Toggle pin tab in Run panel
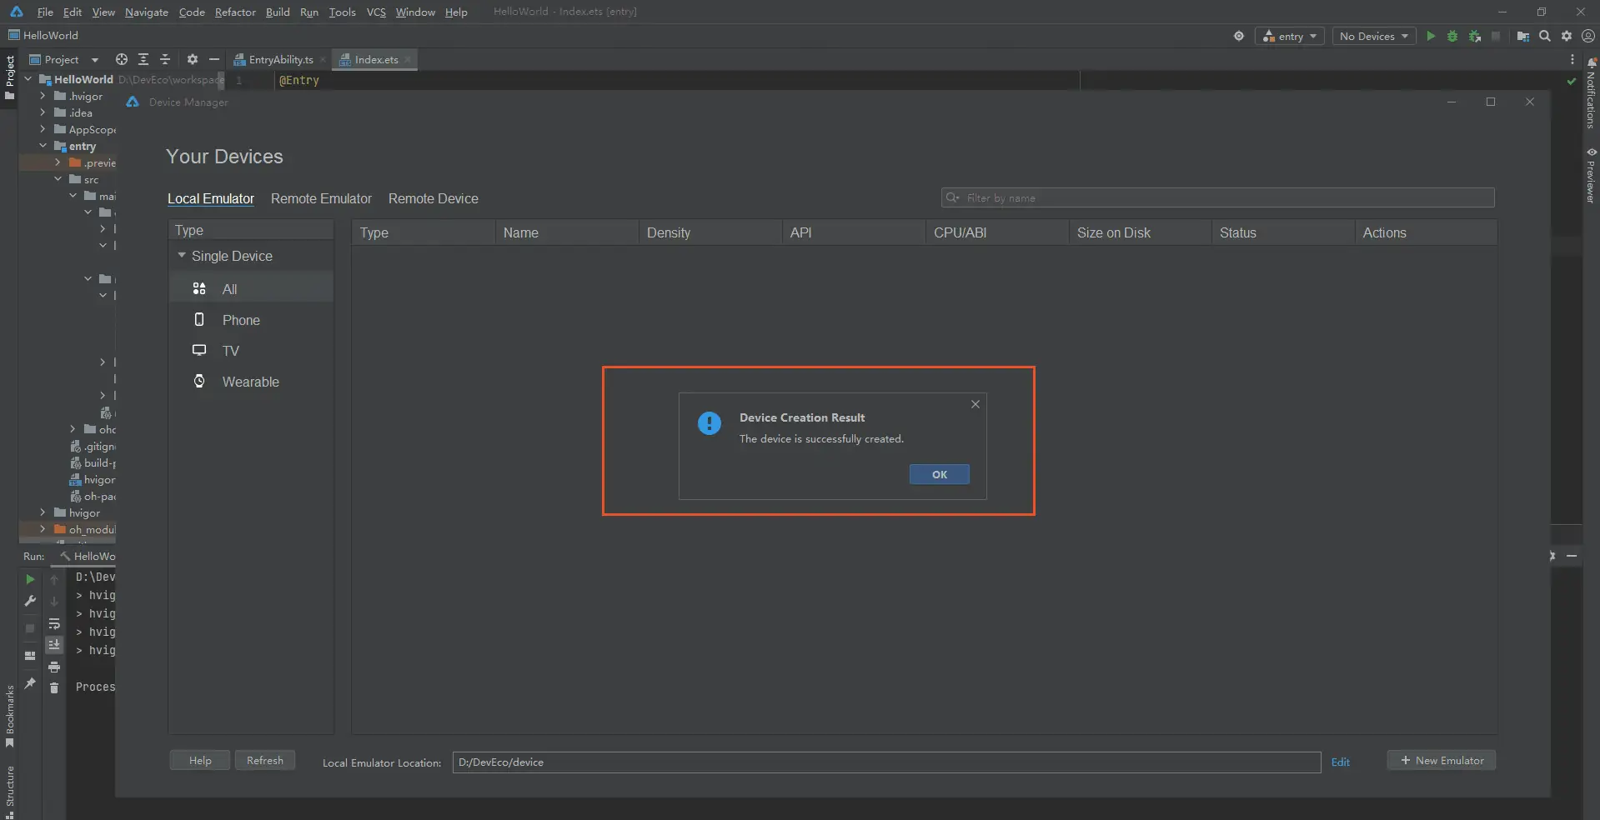Viewport: 1600px width, 820px height. pyautogui.click(x=30, y=683)
